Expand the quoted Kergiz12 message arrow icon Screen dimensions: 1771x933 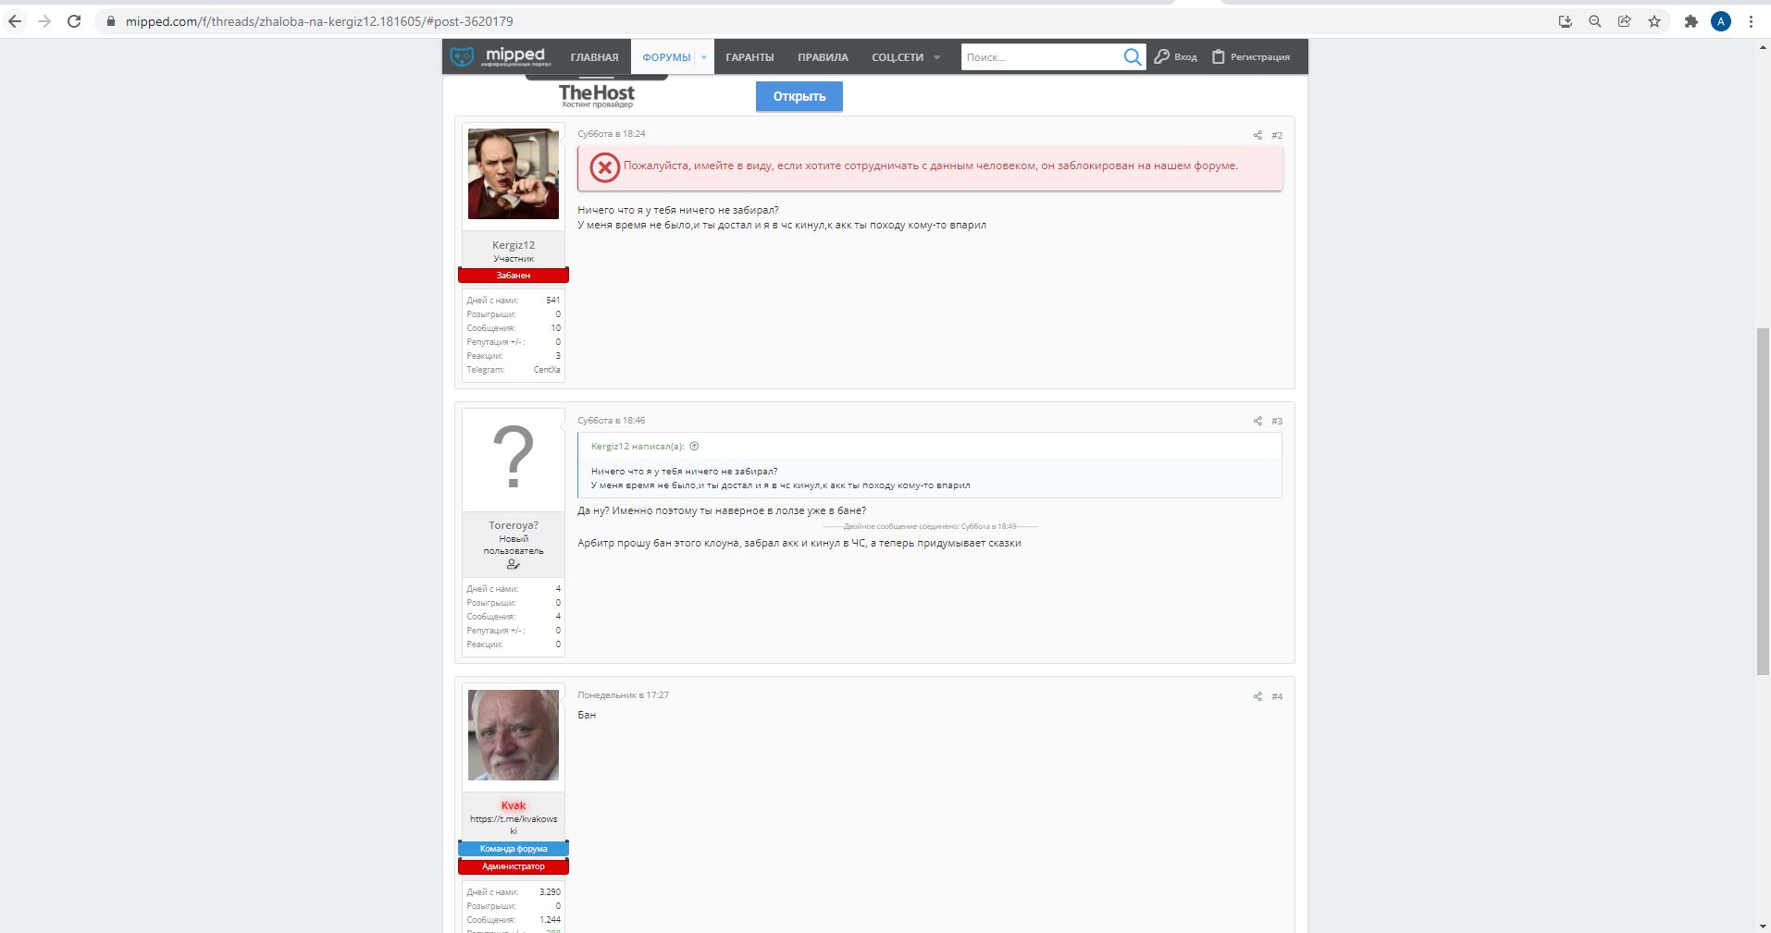[695, 446]
